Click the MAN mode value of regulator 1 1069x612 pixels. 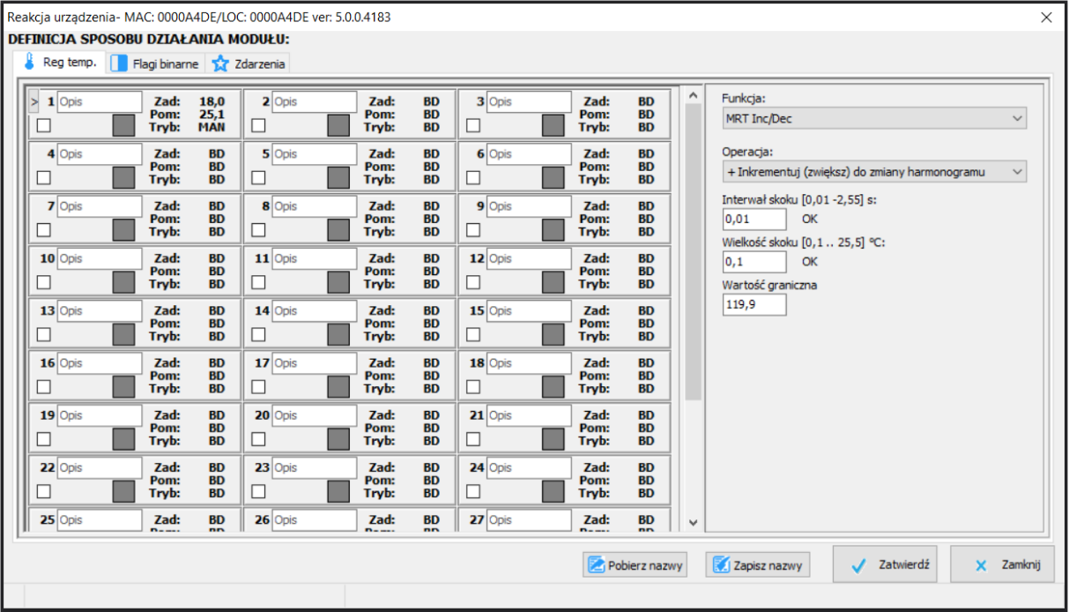[x=212, y=127]
